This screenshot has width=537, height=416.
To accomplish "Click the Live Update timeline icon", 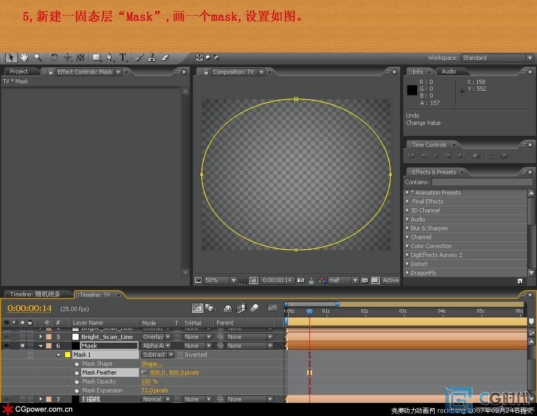I will tap(197, 308).
